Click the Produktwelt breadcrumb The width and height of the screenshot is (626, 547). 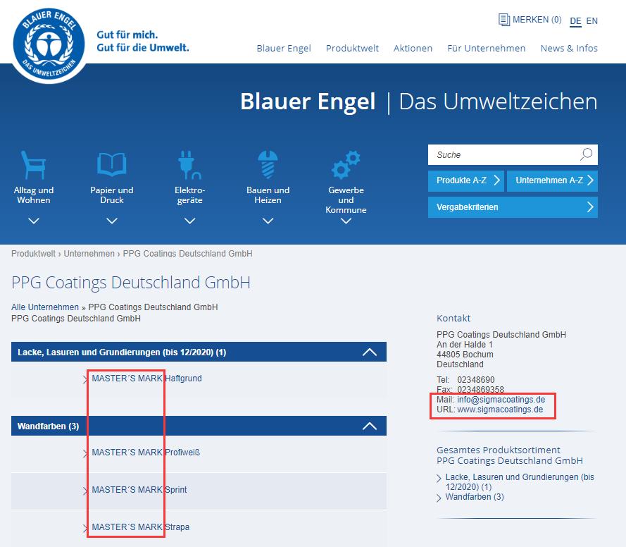click(34, 254)
